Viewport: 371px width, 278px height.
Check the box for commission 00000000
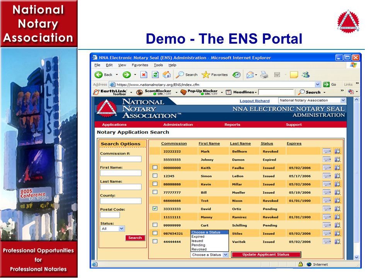pyautogui.click(x=155, y=167)
